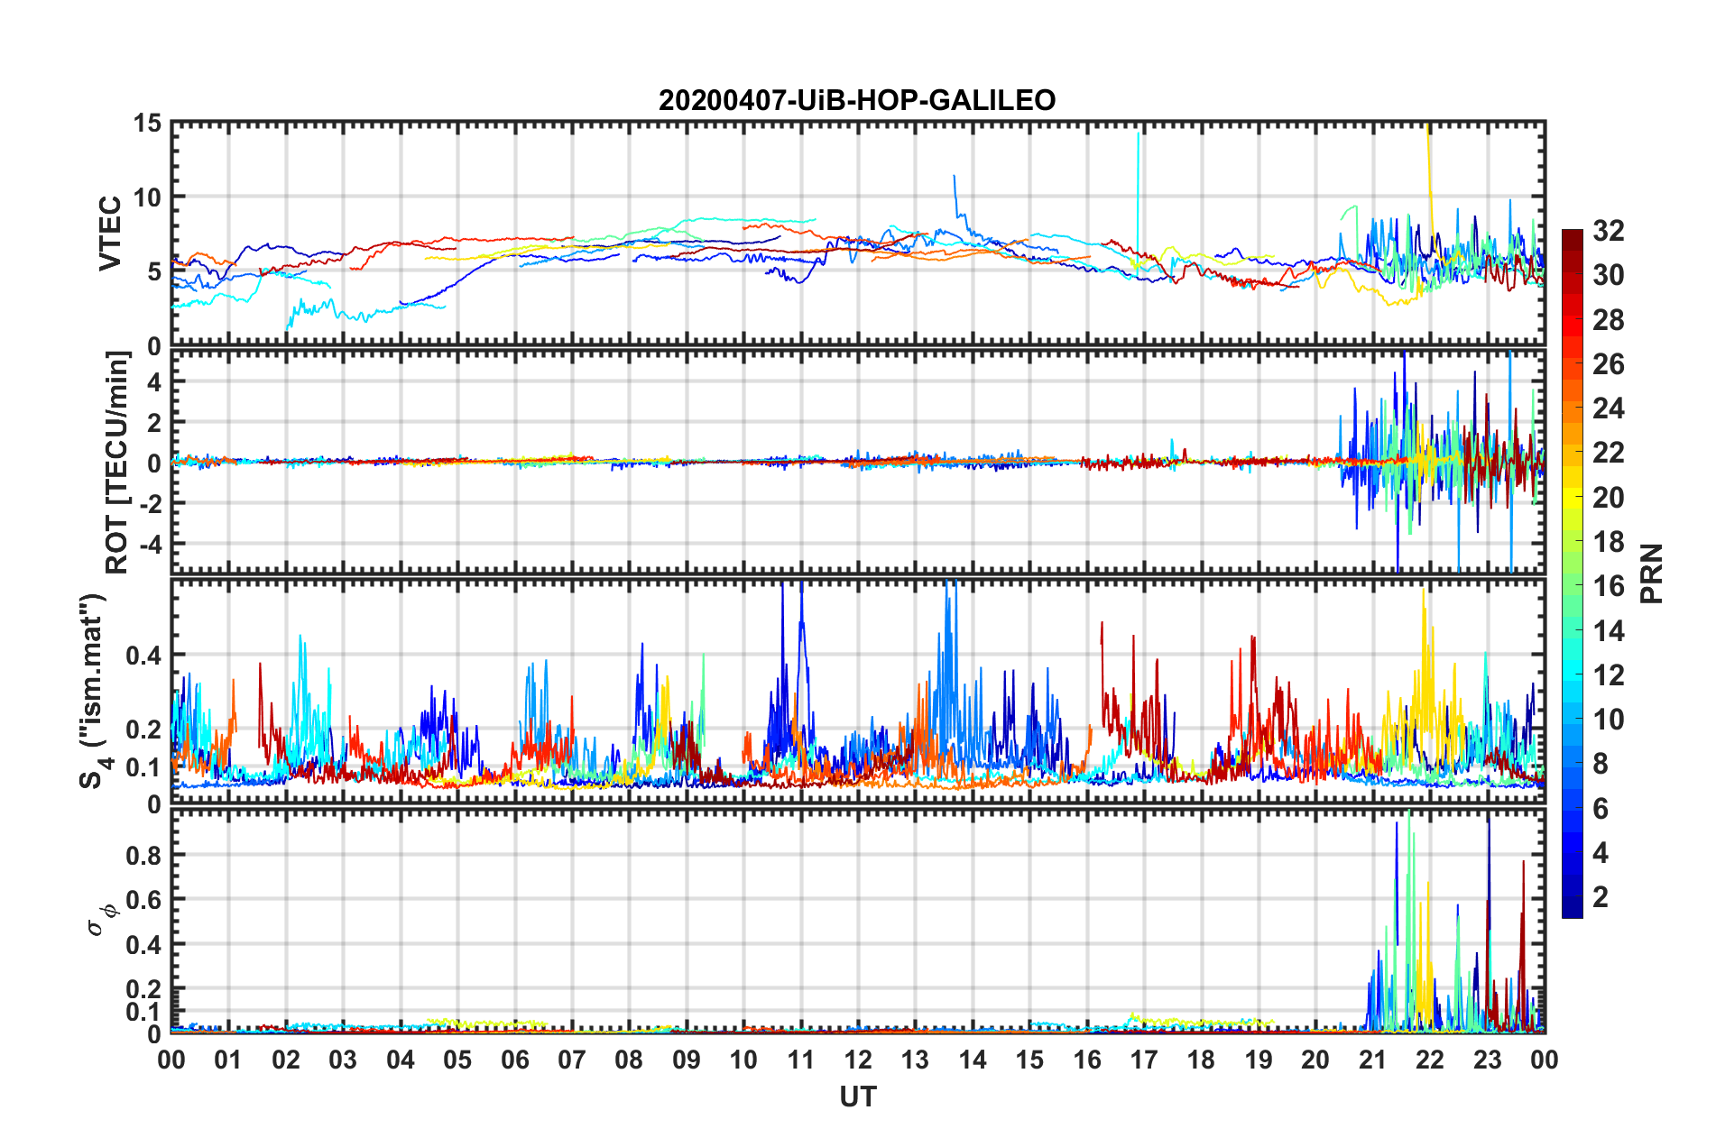This screenshot has height=1147, width=1716.
Task: Click the plot title 20200407-UiB-HOP-GALILEO
Action: pos(857,100)
